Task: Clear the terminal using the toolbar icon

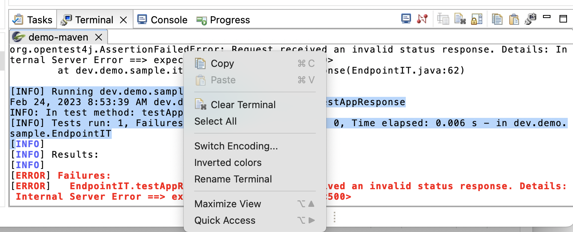Action: 459,19
